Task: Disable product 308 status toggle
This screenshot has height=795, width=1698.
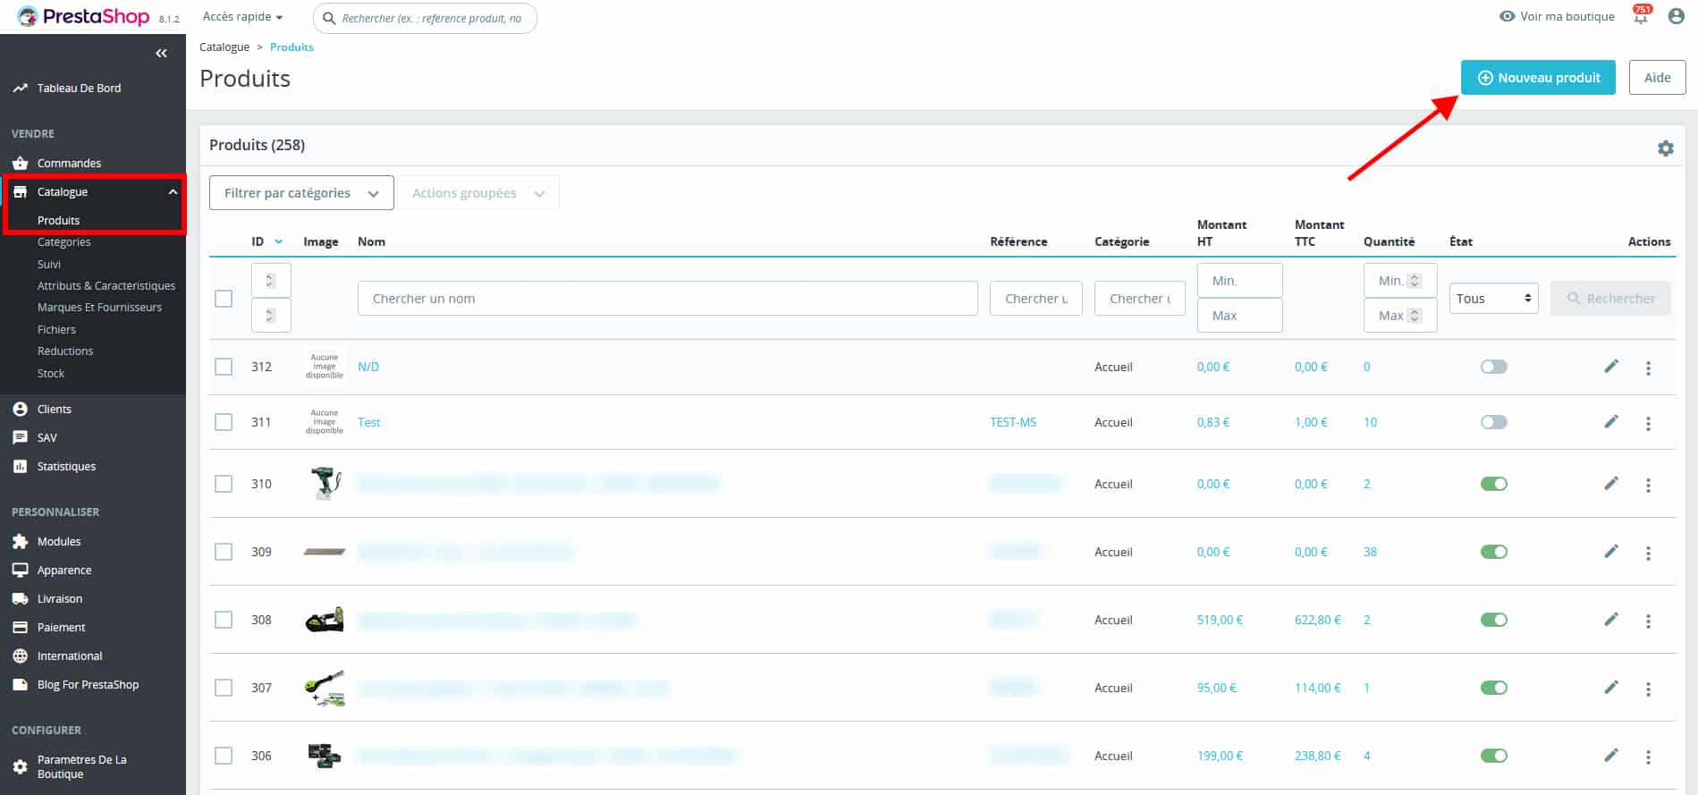Action: [x=1493, y=620]
